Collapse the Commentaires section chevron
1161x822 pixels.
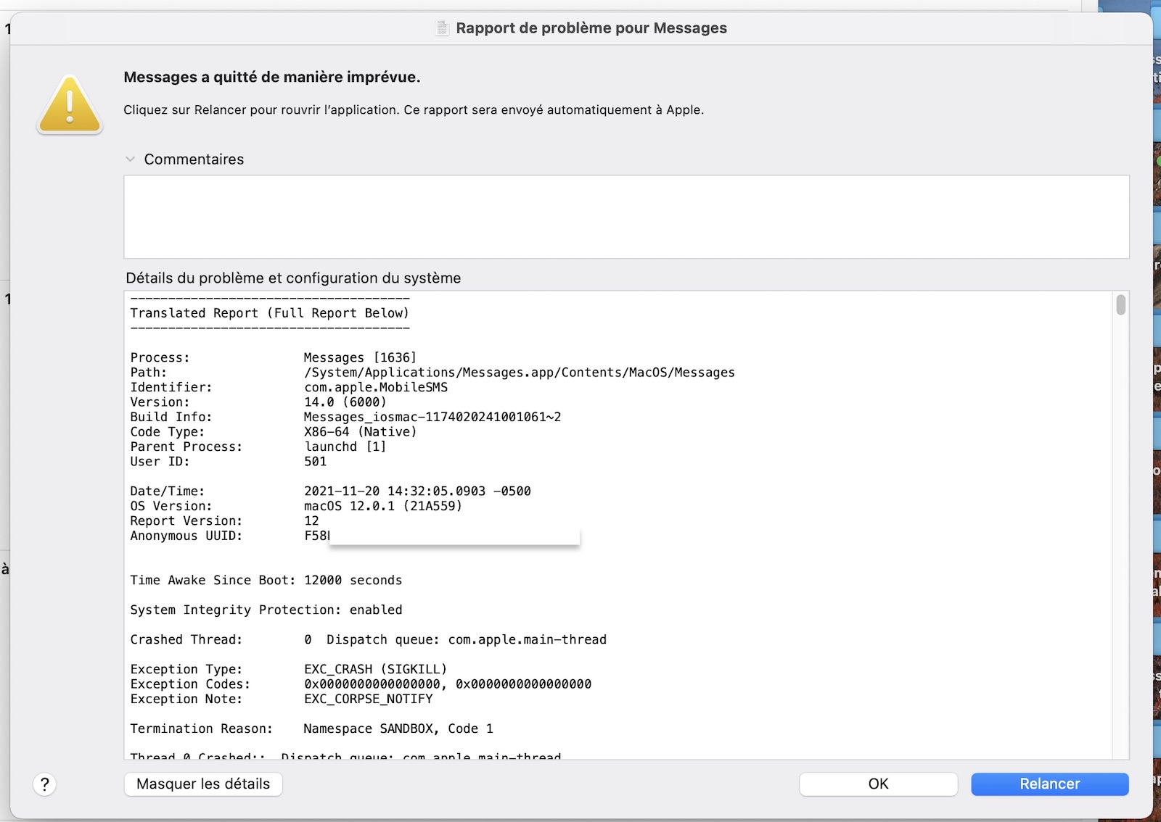point(130,159)
